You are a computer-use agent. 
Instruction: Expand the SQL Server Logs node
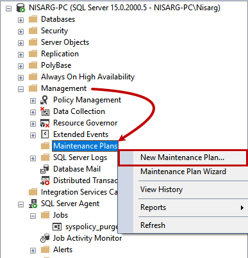(x=33, y=159)
